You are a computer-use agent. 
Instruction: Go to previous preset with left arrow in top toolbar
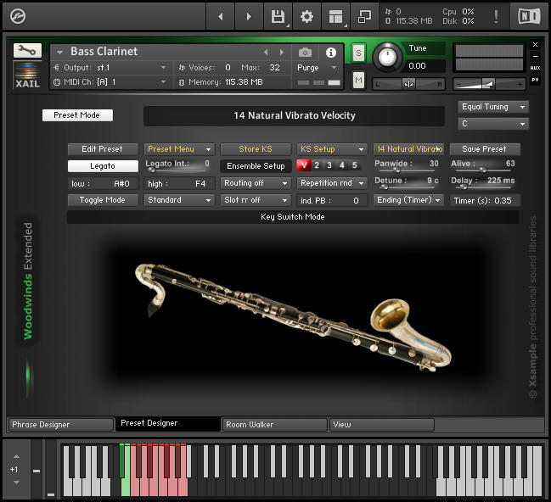coord(221,16)
